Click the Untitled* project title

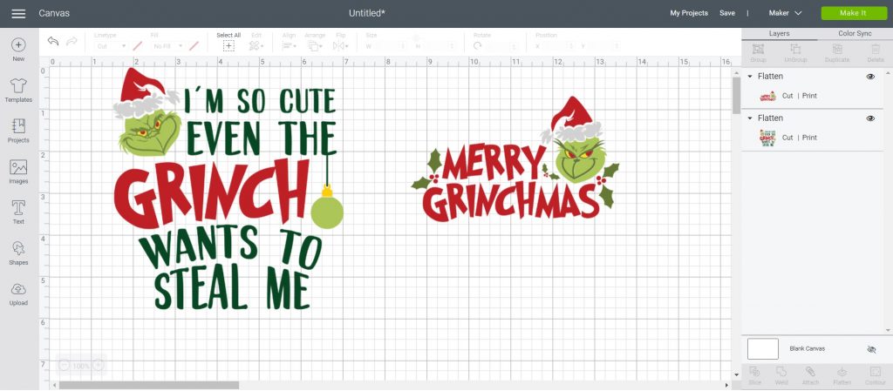point(367,13)
